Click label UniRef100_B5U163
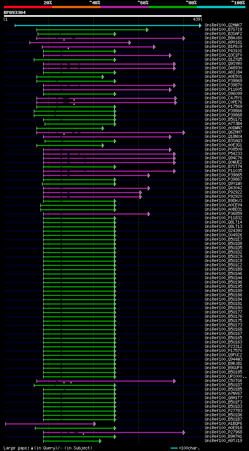The width and height of the screenshot is (249, 451). (223, 342)
